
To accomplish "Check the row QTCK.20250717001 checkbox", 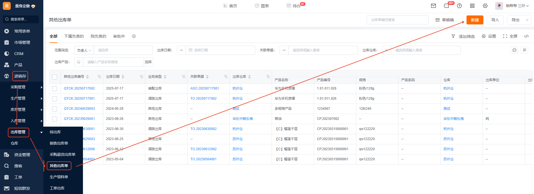I will click(x=55, y=99).
